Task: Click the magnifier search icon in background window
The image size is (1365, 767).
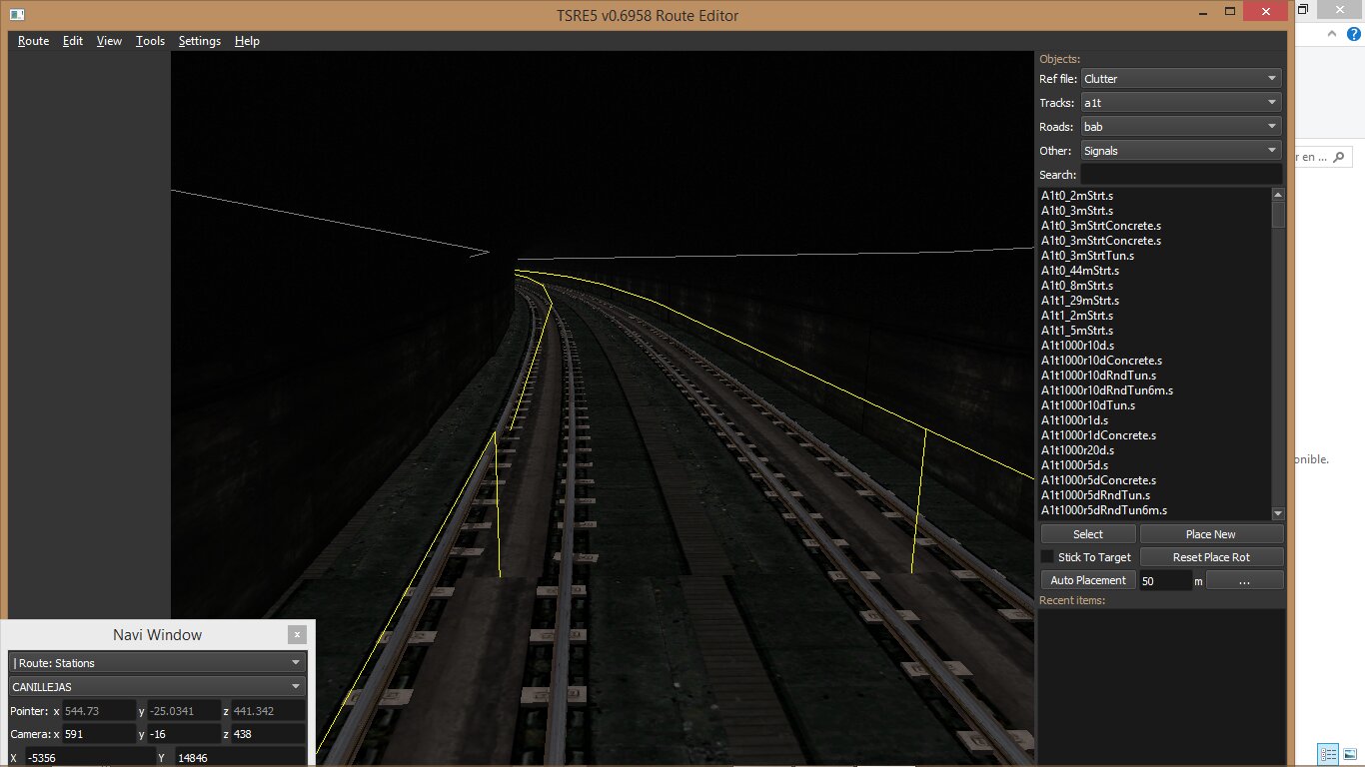Action: pyautogui.click(x=1337, y=157)
